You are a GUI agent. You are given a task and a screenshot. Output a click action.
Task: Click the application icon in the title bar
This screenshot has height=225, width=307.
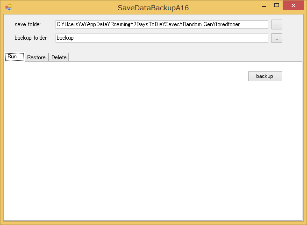[x=8, y=7]
